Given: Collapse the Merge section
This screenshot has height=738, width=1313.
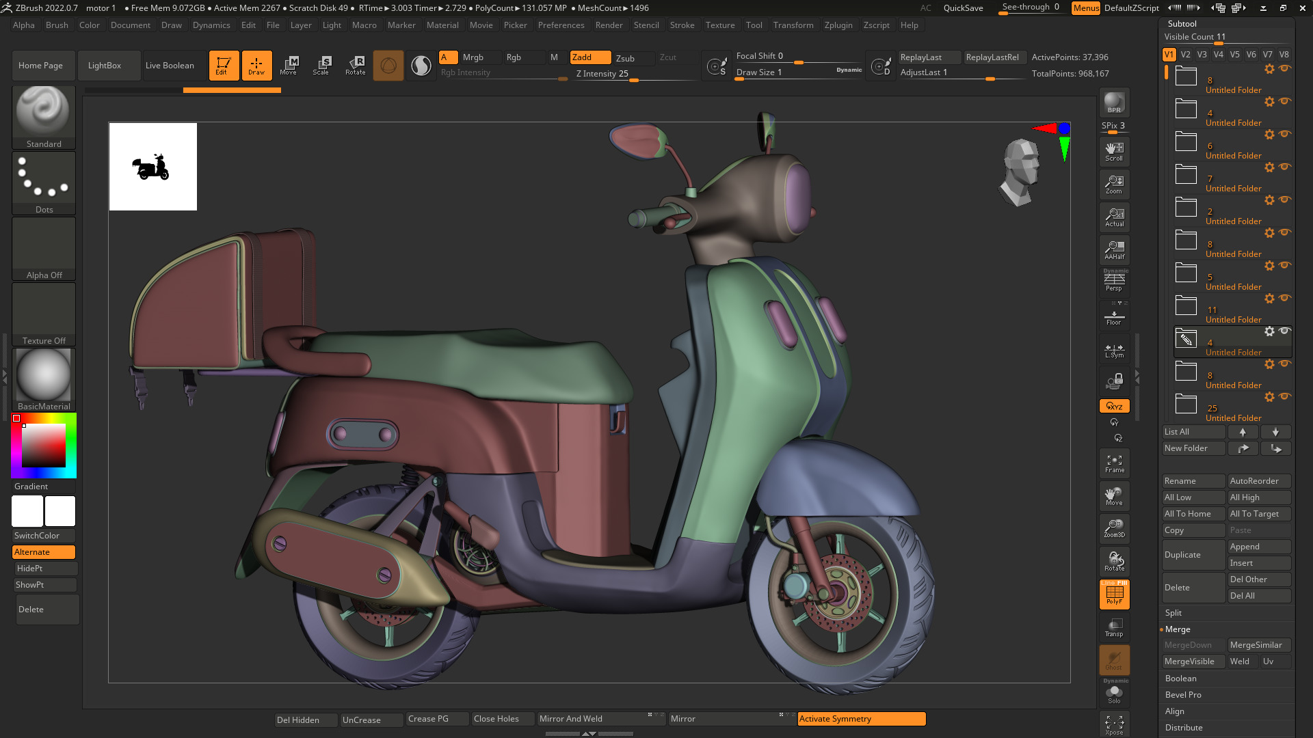Looking at the screenshot, I should [x=1178, y=629].
